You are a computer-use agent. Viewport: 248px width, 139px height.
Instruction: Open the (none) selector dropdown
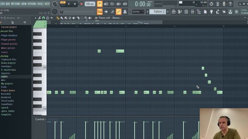pos(138,12)
